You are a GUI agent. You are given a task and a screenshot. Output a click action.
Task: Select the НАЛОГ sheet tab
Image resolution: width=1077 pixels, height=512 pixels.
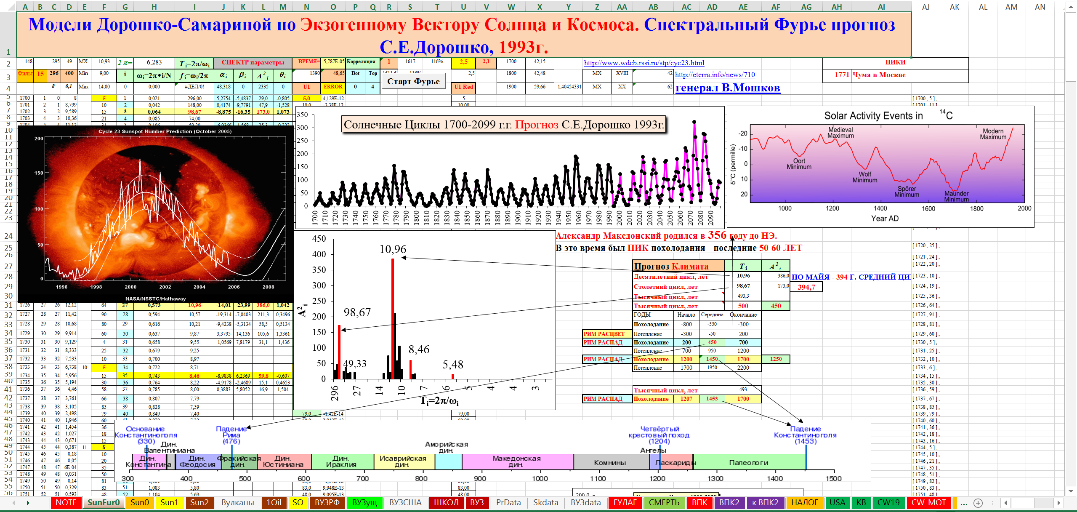coord(804,503)
